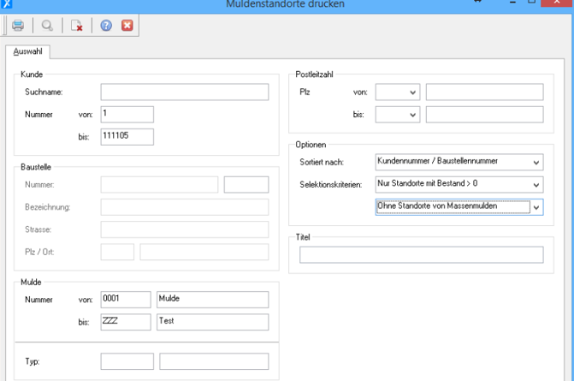The width and height of the screenshot is (574, 381).
Task: Open help with the blue question mark
Action: (x=106, y=26)
